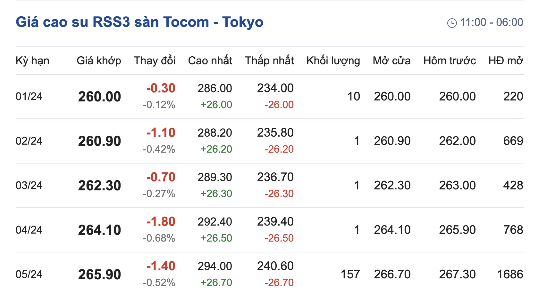
Task: Click the Cao nhất column header
Action: 210,60
